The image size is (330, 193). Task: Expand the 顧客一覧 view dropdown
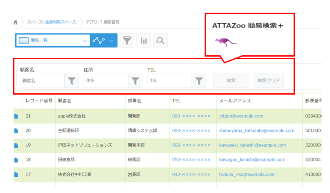coord(84,41)
